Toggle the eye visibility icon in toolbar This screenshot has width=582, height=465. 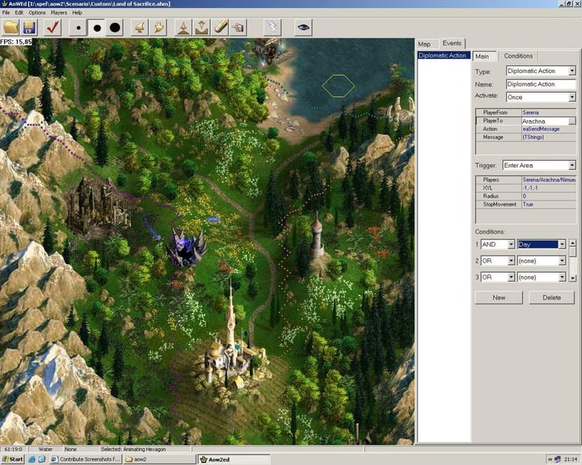click(303, 27)
